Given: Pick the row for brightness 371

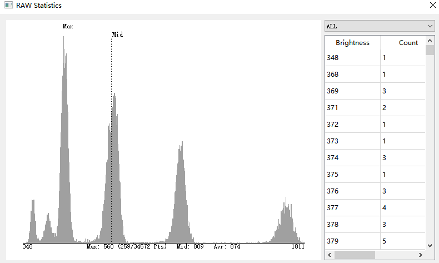Looking at the screenshot, I should pyautogui.click(x=352, y=108).
